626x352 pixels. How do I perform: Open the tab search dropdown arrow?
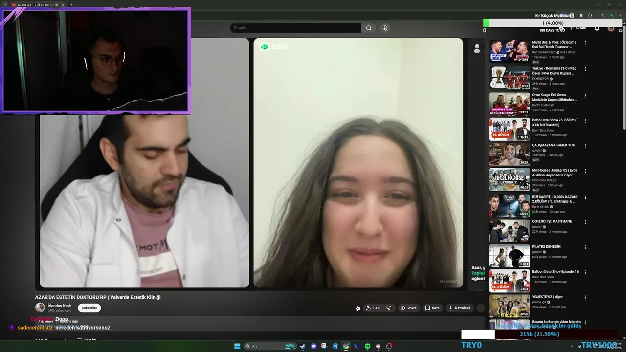pyautogui.click(x=5, y=5)
